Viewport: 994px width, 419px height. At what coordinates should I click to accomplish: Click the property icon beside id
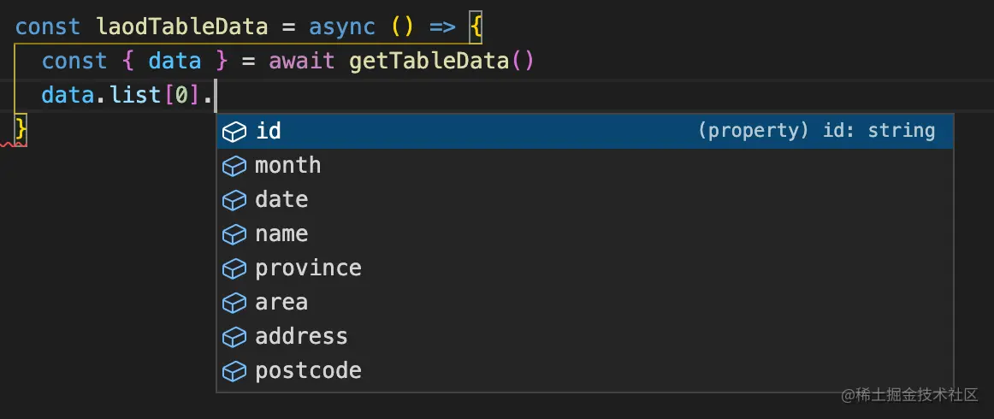click(234, 132)
